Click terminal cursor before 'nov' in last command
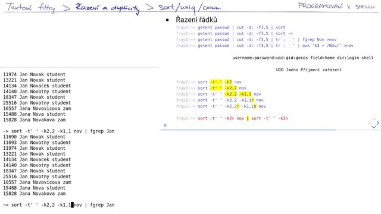Screen dimensions: 381x214 coord(72,205)
